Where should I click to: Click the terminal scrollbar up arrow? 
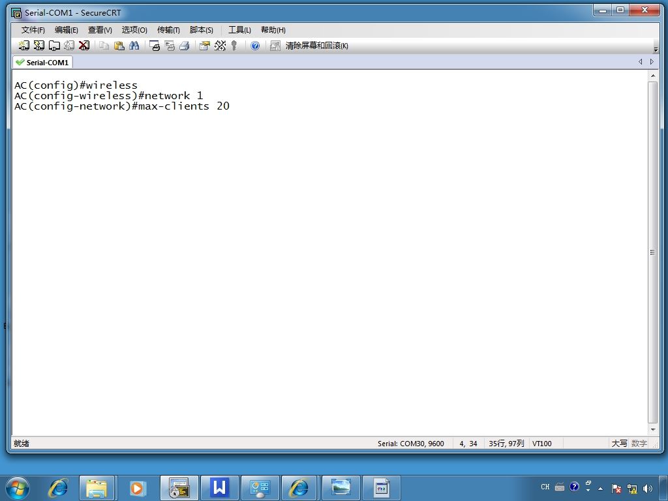click(652, 76)
